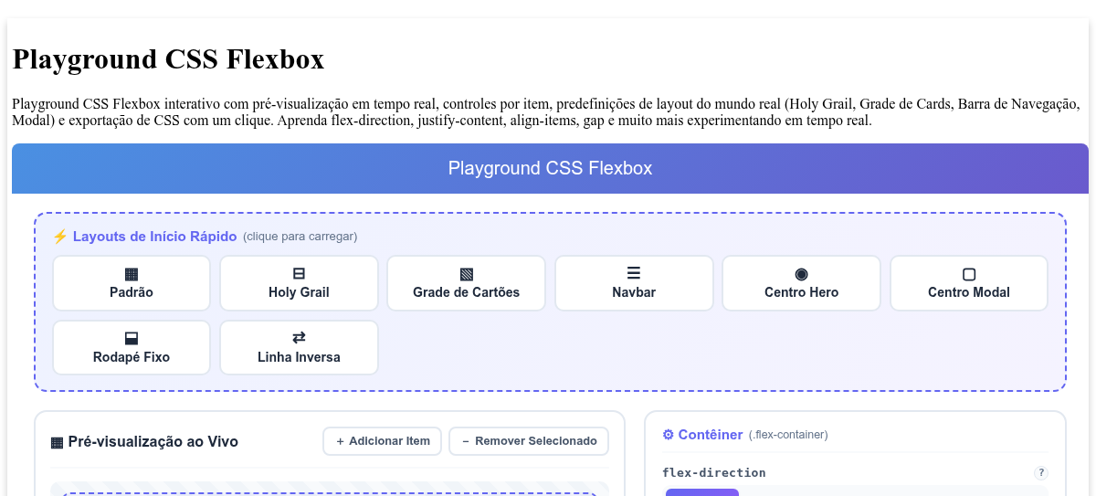1096x496 pixels.
Task: Click the '(.flex-container)' label text
Action: [788, 435]
